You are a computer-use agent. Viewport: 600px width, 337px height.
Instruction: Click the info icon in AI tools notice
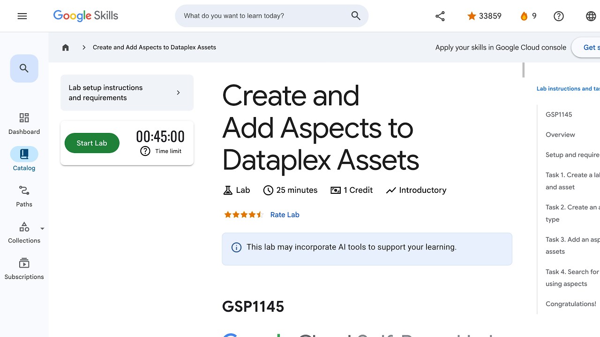coord(236,247)
